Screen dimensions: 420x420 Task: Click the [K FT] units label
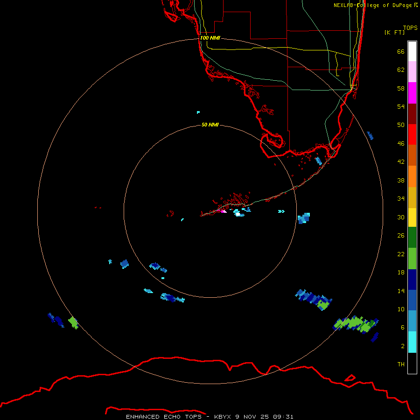click(394, 32)
